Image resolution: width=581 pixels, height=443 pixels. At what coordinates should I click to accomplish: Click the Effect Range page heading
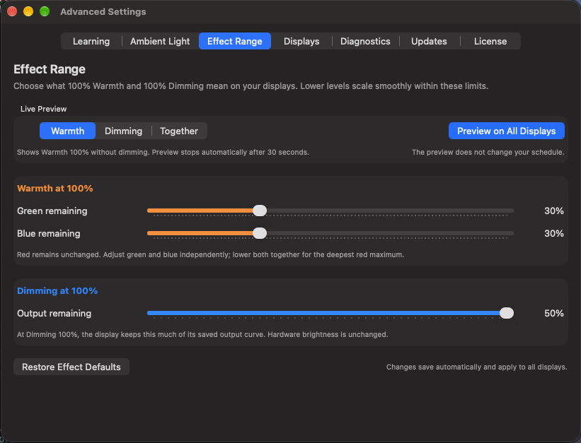click(x=50, y=69)
